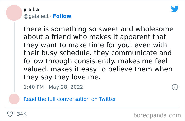The height and width of the screenshot is (121, 185).
Task: Open the 1:40 PM time link
Action: pos(34,87)
